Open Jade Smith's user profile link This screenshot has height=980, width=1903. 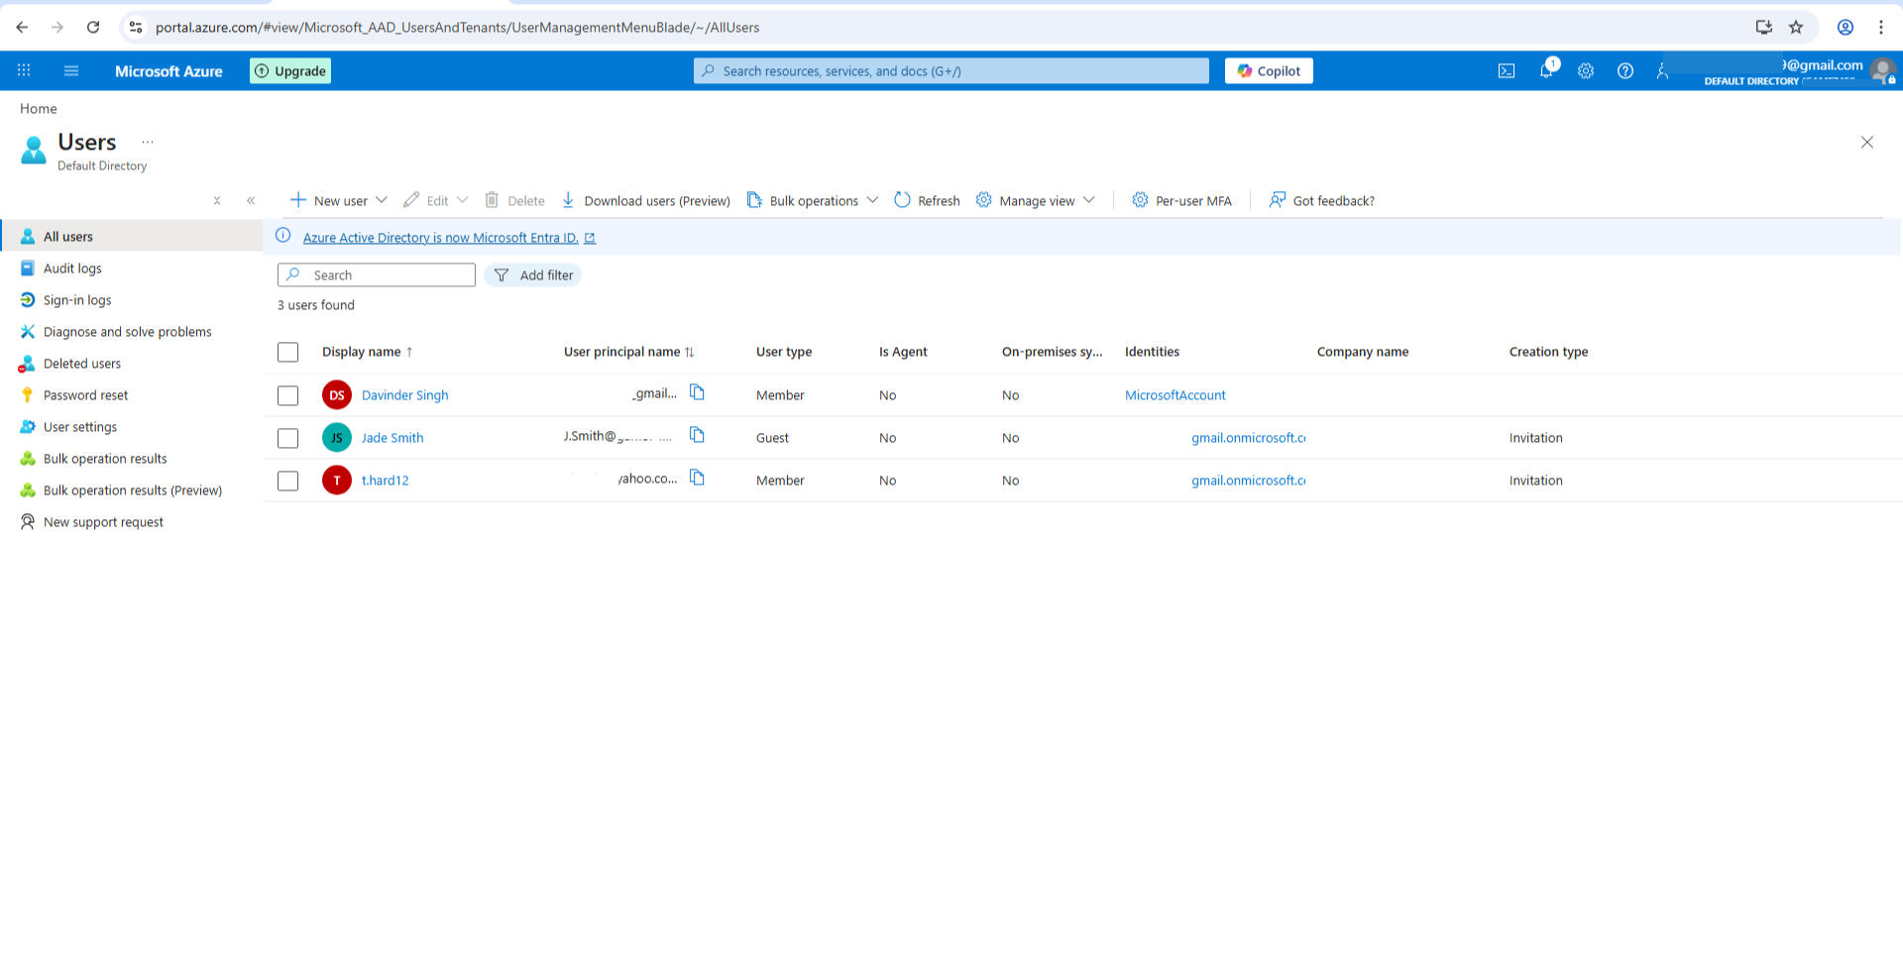(392, 437)
